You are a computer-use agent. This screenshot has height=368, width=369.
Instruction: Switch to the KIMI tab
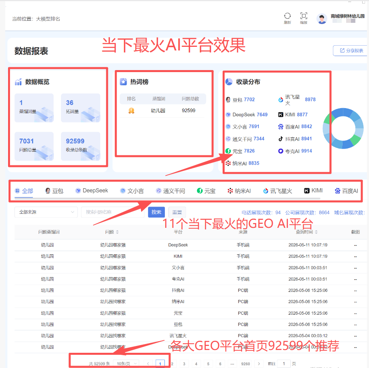(313, 191)
